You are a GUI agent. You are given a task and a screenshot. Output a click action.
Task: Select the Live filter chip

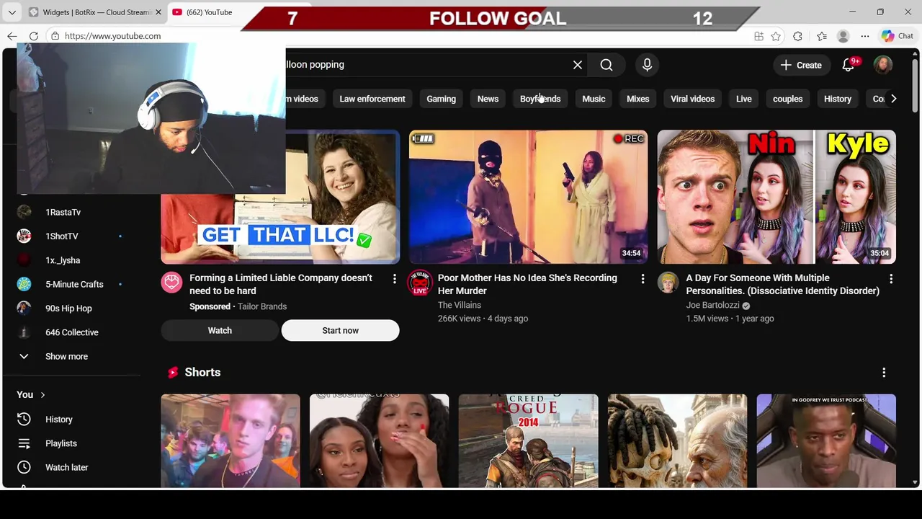743,99
